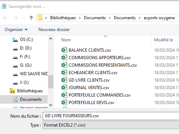The width and height of the screenshot is (179, 134).
Task: Click the Back navigation arrow
Action: [x=5, y=18]
